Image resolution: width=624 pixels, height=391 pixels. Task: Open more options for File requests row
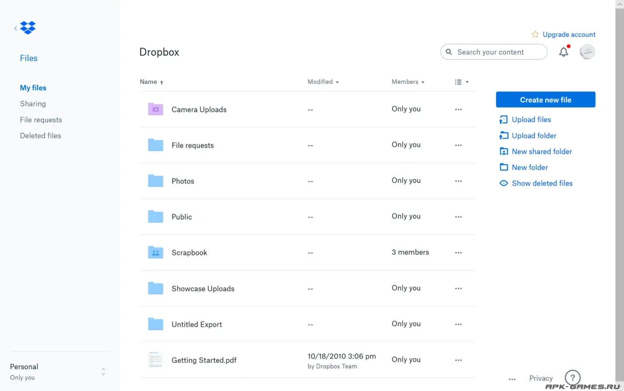point(458,145)
